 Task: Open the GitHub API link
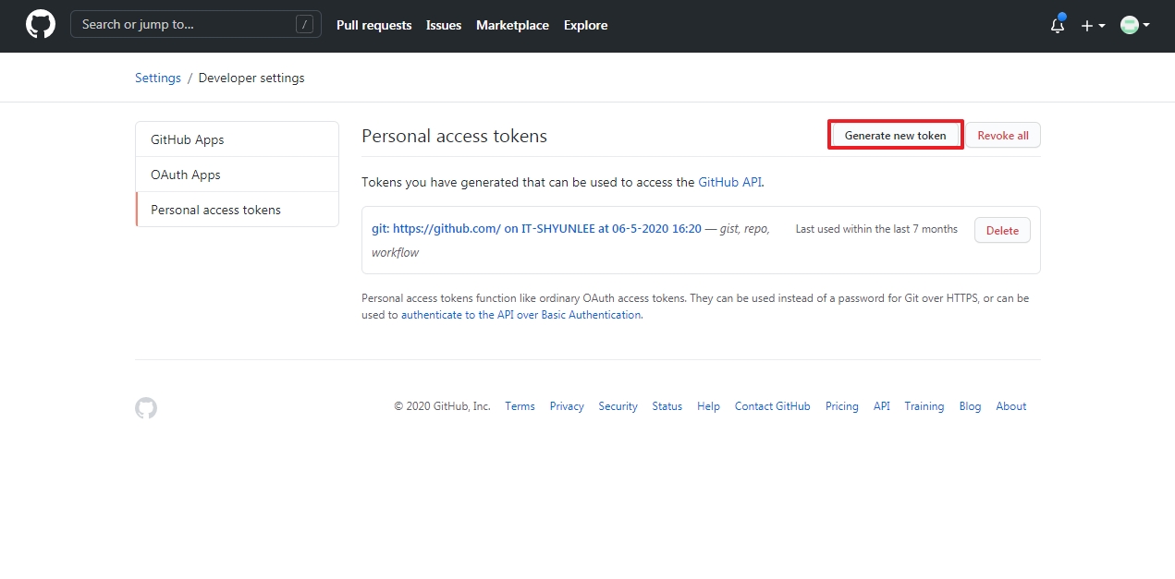pyautogui.click(x=730, y=182)
